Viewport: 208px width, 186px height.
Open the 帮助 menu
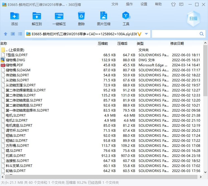(x=158, y=4)
